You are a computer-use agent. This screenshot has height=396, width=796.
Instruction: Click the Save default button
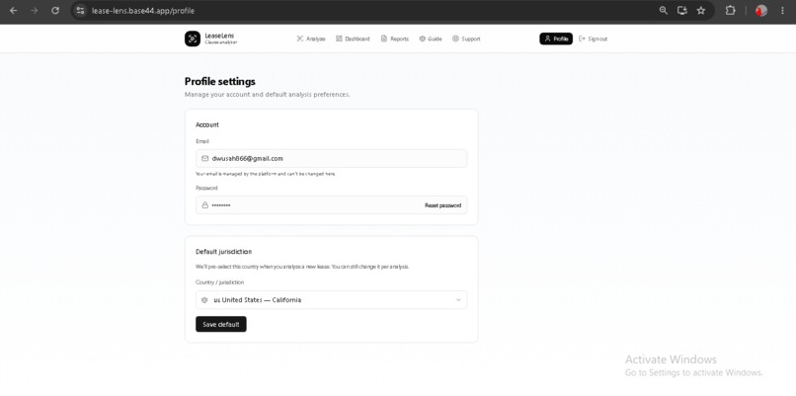(x=221, y=325)
